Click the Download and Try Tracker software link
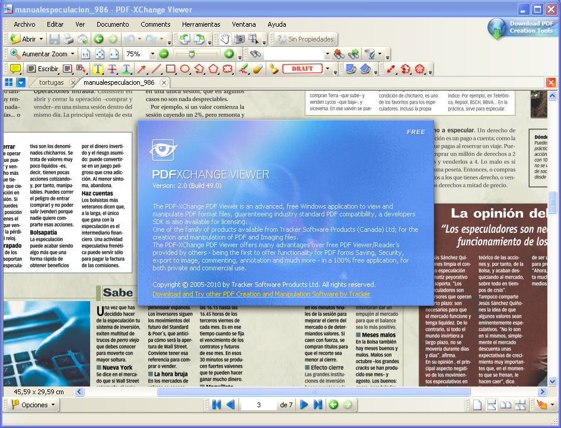561x428 pixels. (x=261, y=294)
